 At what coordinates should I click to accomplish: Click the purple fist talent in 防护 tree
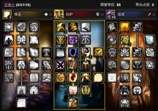(73, 40)
